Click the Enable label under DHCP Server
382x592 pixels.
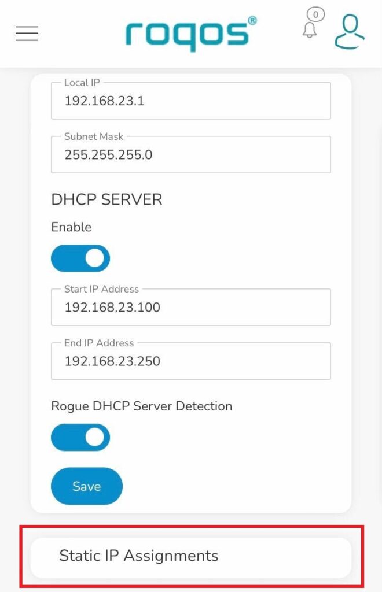[x=71, y=227]
